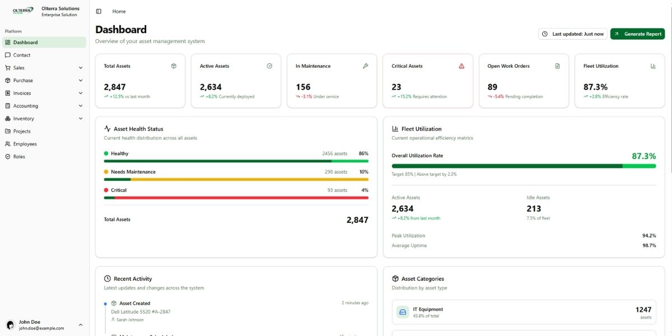Open the Dashboard menu item
672x336 pixels.
[x=45, y=43]
